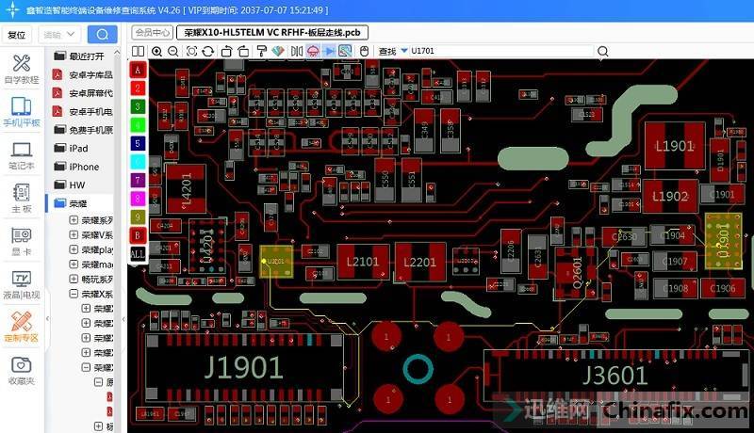Click the zoom in magnifier tool
Image resolution: width=754 pixels, height=433 pixels.
pos(156,51)
